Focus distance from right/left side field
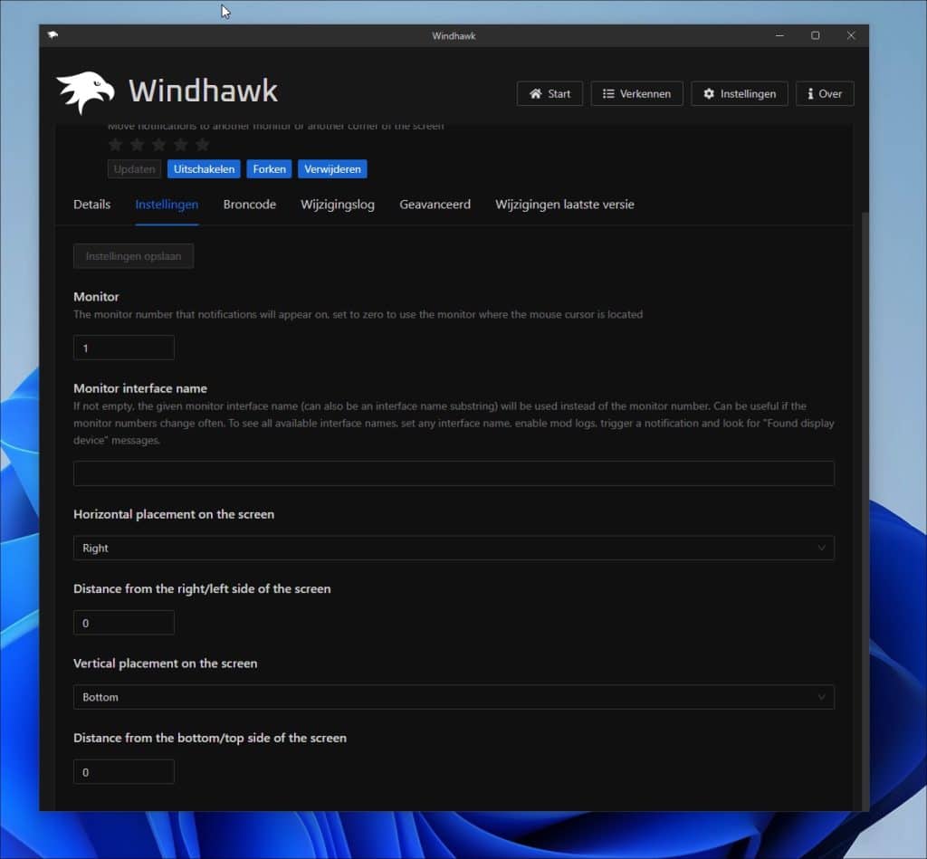The height and width of the screenshot is (859, 927). point(124,623)
